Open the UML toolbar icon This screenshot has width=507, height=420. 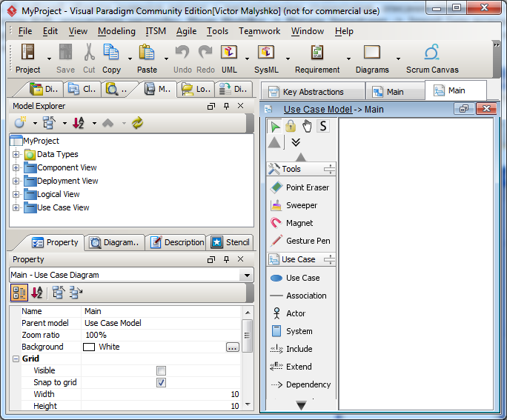[x=229, y=59]
